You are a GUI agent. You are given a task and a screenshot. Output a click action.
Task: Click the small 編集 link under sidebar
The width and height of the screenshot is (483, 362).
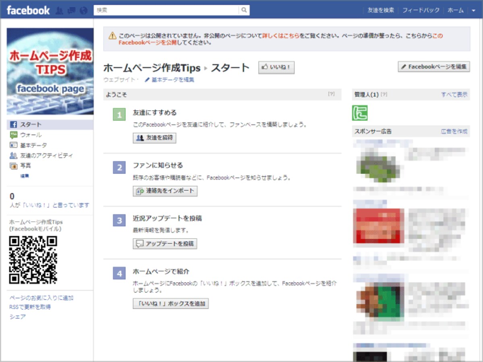pos(25,176)
